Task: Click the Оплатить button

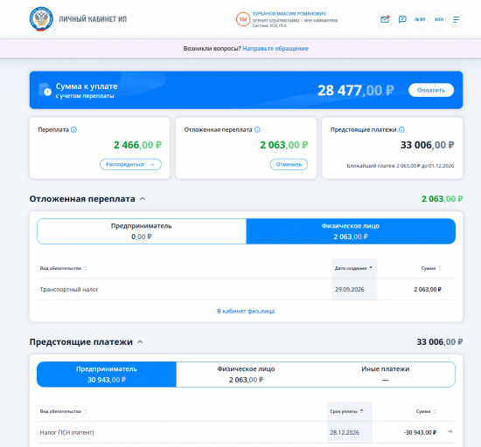Action: 431,90
